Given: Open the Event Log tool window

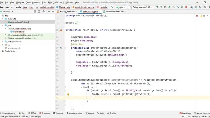Looking at the screenshot, I should (185, 113).
